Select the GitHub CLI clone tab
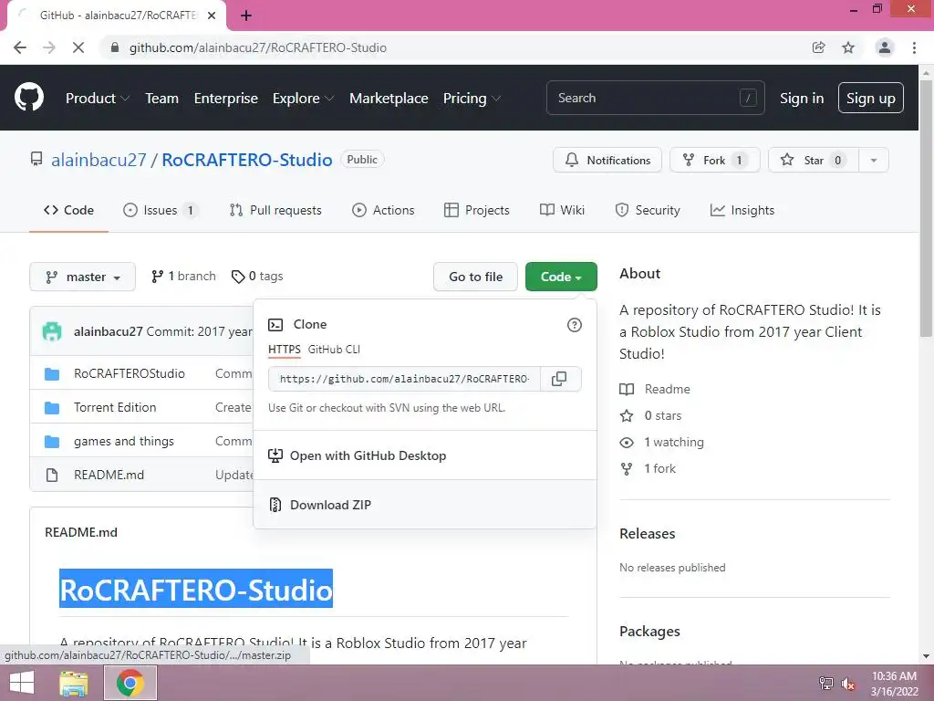Viewport: 934px width, 701px height. click(334, 350)
